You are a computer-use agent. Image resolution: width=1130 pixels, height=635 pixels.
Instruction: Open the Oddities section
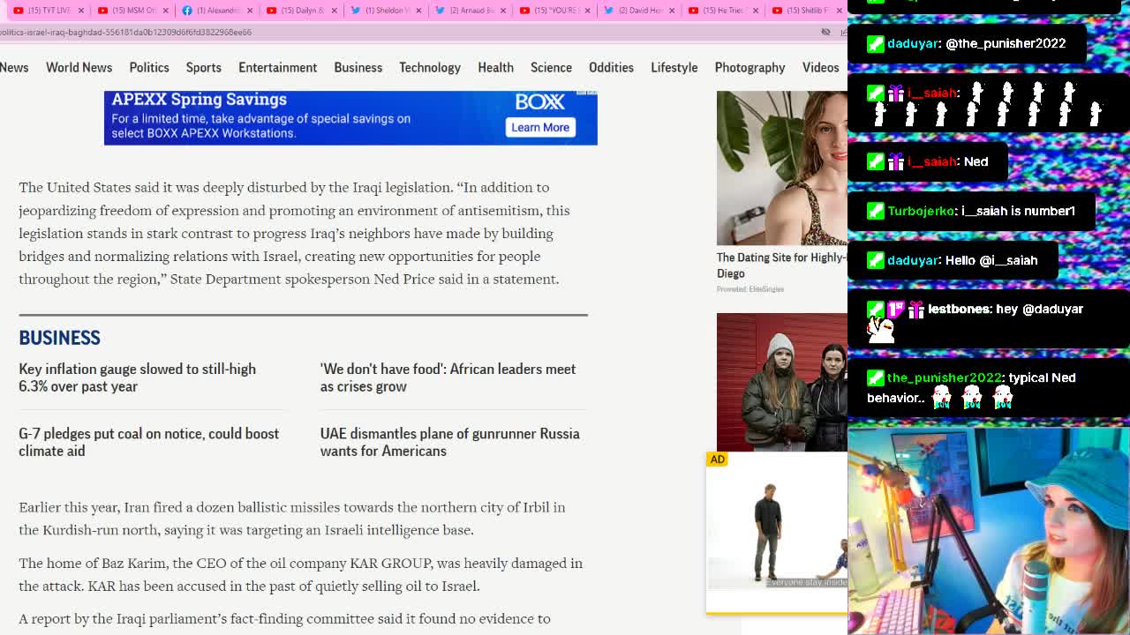point(611,67)
